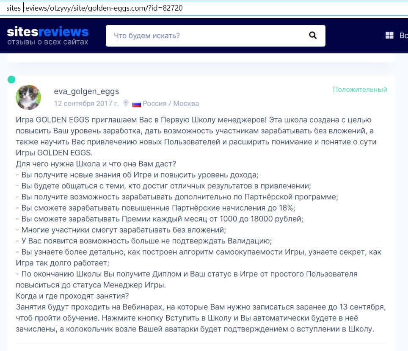Click the line "Многие участники смогут зарабатывать без вложений"
The height and width of the screenshot is (351, 408).
pyautogui.click(x=121, y=230)
